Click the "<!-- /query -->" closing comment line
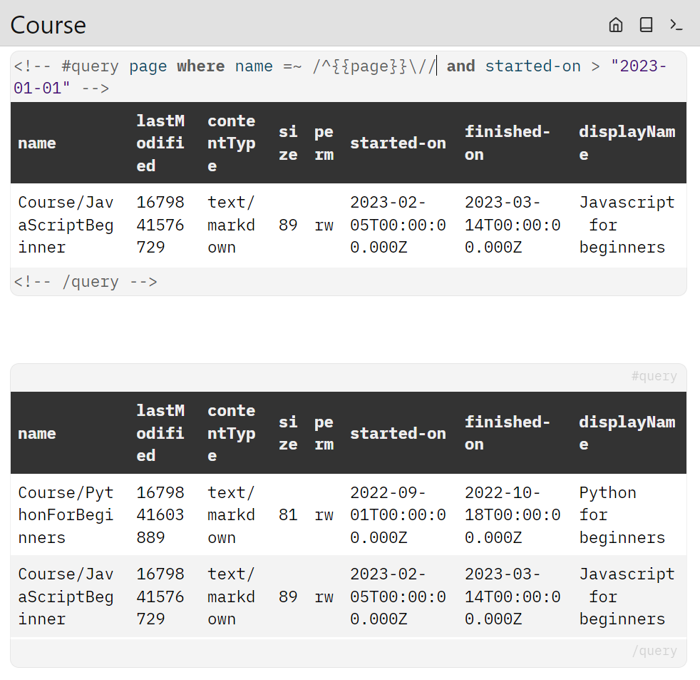This screenshot has width=700, height=680. point(86,282)
